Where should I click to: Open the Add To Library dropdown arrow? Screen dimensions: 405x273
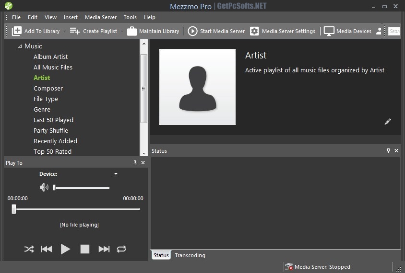[x=64, y=32]
